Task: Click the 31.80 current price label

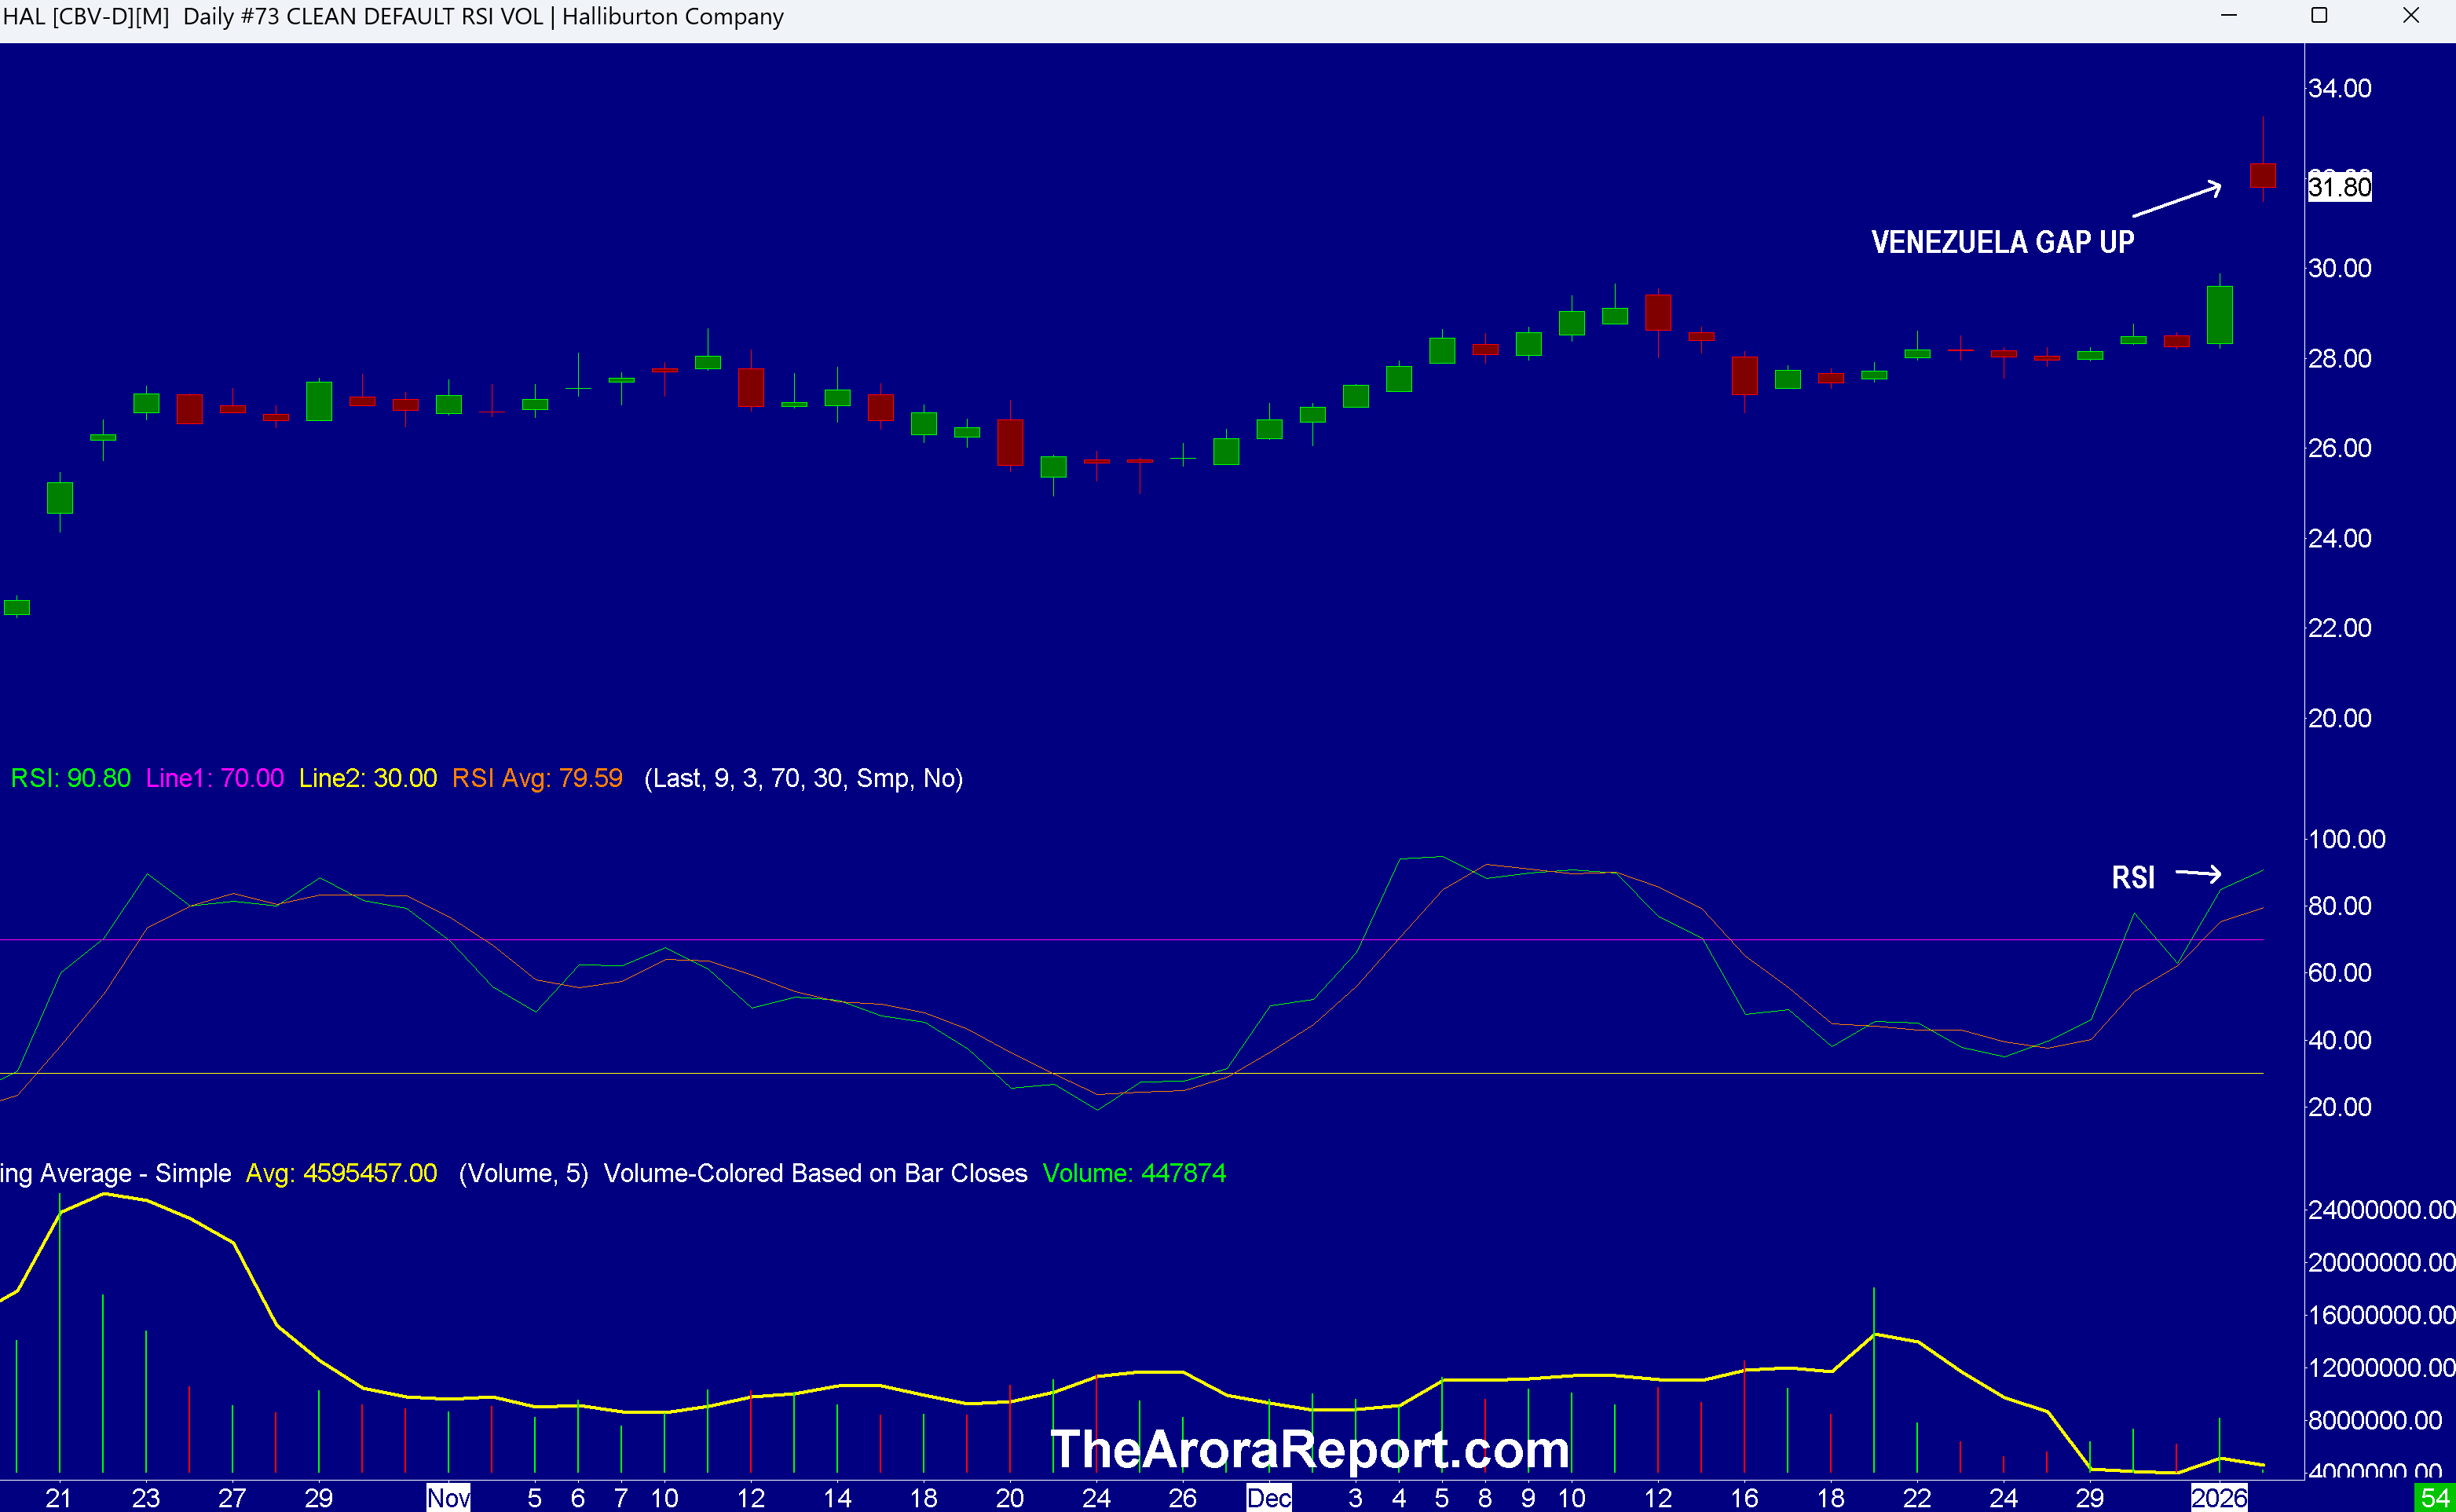Action: click(x=2338, y=187)
